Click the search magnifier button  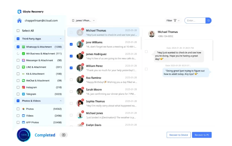pyautogui.click(x=209, y=21)
